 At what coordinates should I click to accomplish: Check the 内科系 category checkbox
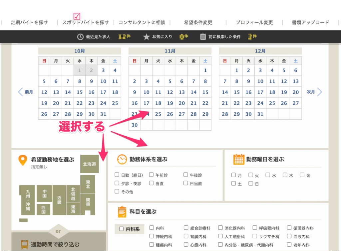coord(122,229)
